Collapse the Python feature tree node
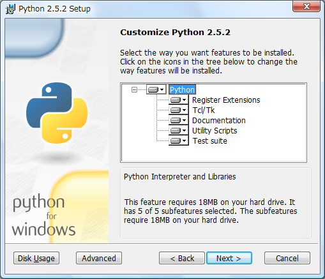The height and width of the screenshot is (279, 325). [x=134, y=90]
